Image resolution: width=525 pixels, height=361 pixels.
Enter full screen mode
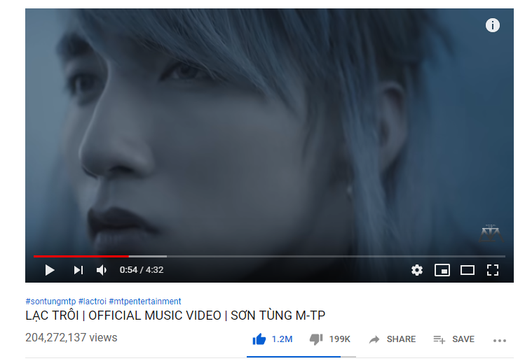pyautogui.click(x=493, y=270)
